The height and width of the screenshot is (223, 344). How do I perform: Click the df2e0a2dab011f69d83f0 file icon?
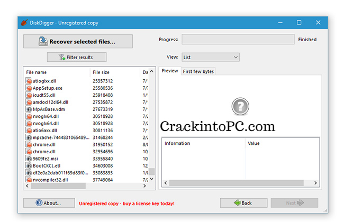29,173
